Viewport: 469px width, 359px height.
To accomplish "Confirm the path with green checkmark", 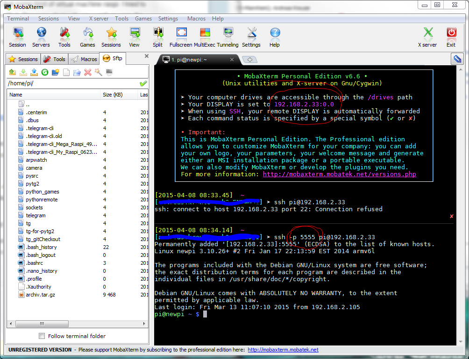I will 143,83.
